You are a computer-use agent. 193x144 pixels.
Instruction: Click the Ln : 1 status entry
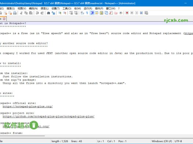101,141
